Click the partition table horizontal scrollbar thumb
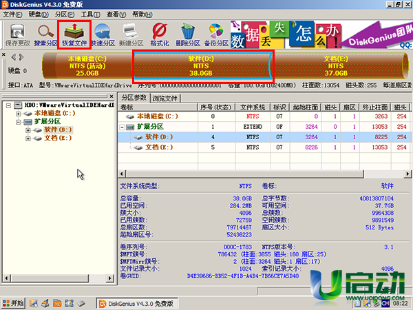This screenshot has height=310, width=413. [x=244, y=174]
